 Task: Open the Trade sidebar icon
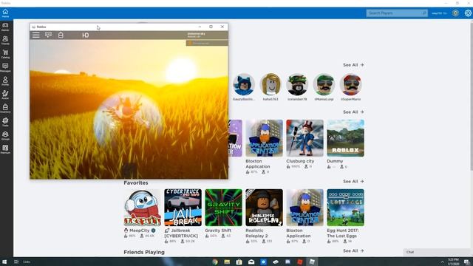click(5, 122)
